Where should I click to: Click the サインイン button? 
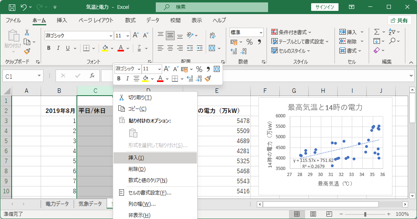point(325,7)
